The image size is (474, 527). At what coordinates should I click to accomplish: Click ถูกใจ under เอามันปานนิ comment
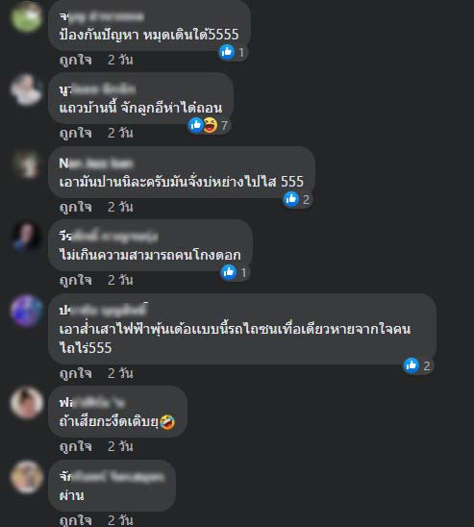coord(76,207)
